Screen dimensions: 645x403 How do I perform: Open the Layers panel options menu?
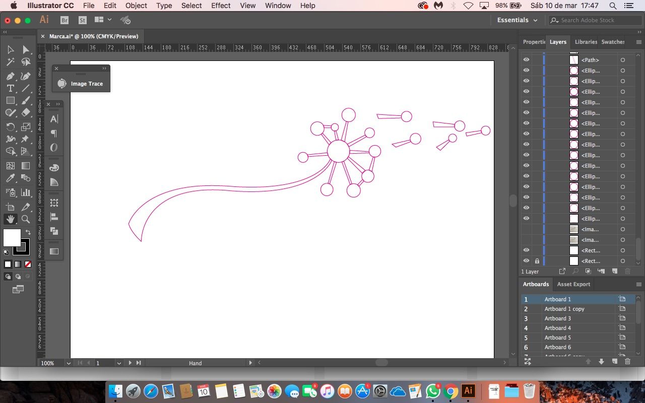coord(638,42)
